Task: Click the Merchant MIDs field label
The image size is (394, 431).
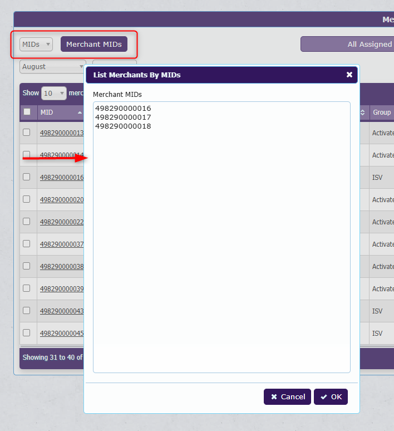Action: click(117, 94)
